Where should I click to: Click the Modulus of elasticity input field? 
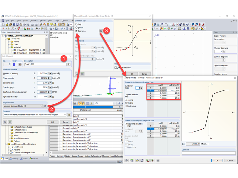(x=42, y=74)
